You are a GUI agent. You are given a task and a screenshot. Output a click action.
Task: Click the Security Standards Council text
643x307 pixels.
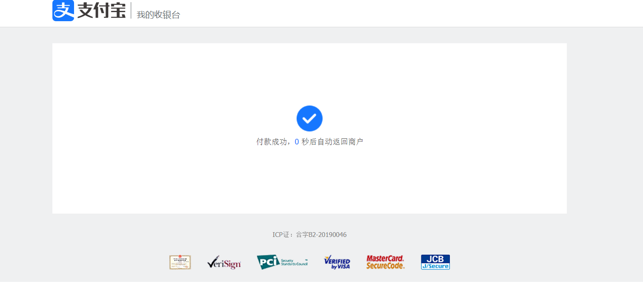pyautogui.click(x=294, y=262)
